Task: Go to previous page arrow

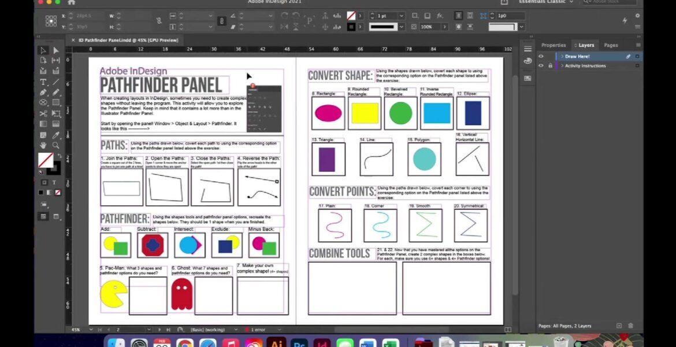Action: (108, 330)
